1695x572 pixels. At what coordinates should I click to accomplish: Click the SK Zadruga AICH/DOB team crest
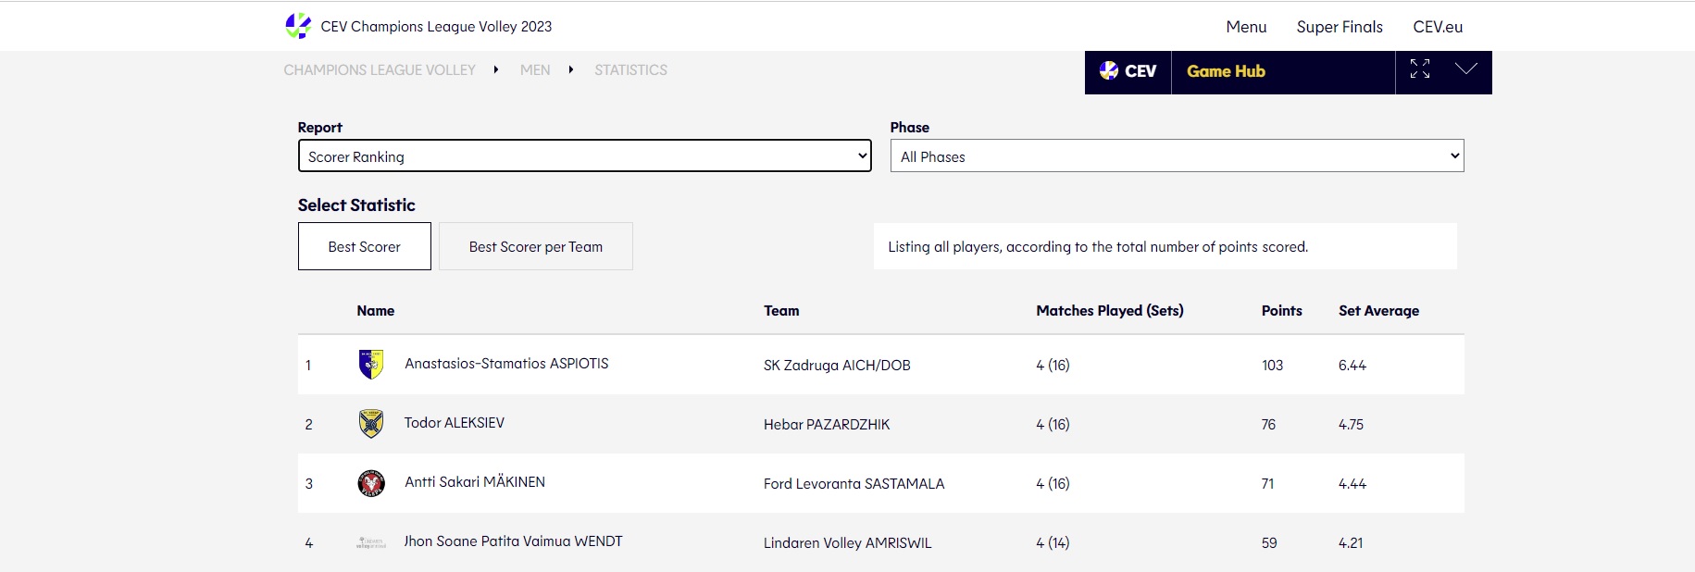371,365
